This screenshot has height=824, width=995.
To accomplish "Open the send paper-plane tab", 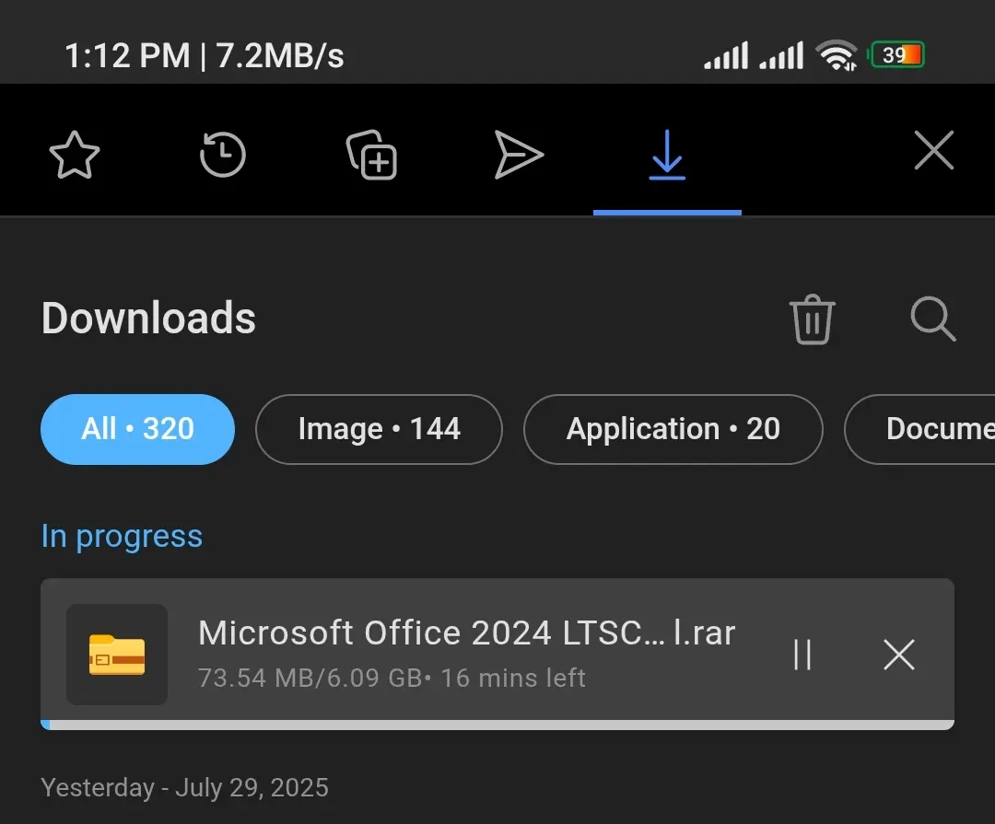I will (519, 154).
